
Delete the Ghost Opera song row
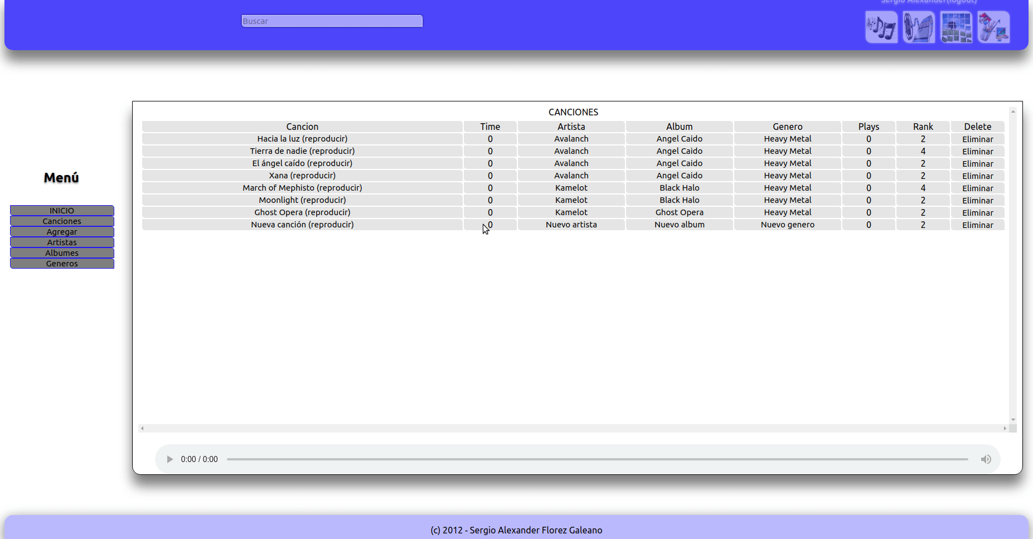[x=977, y=213]
